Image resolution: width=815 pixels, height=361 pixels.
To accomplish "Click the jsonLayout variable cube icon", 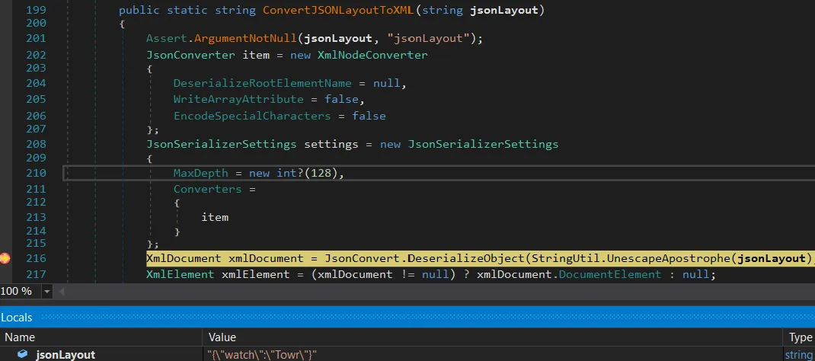I will [23, 354].
